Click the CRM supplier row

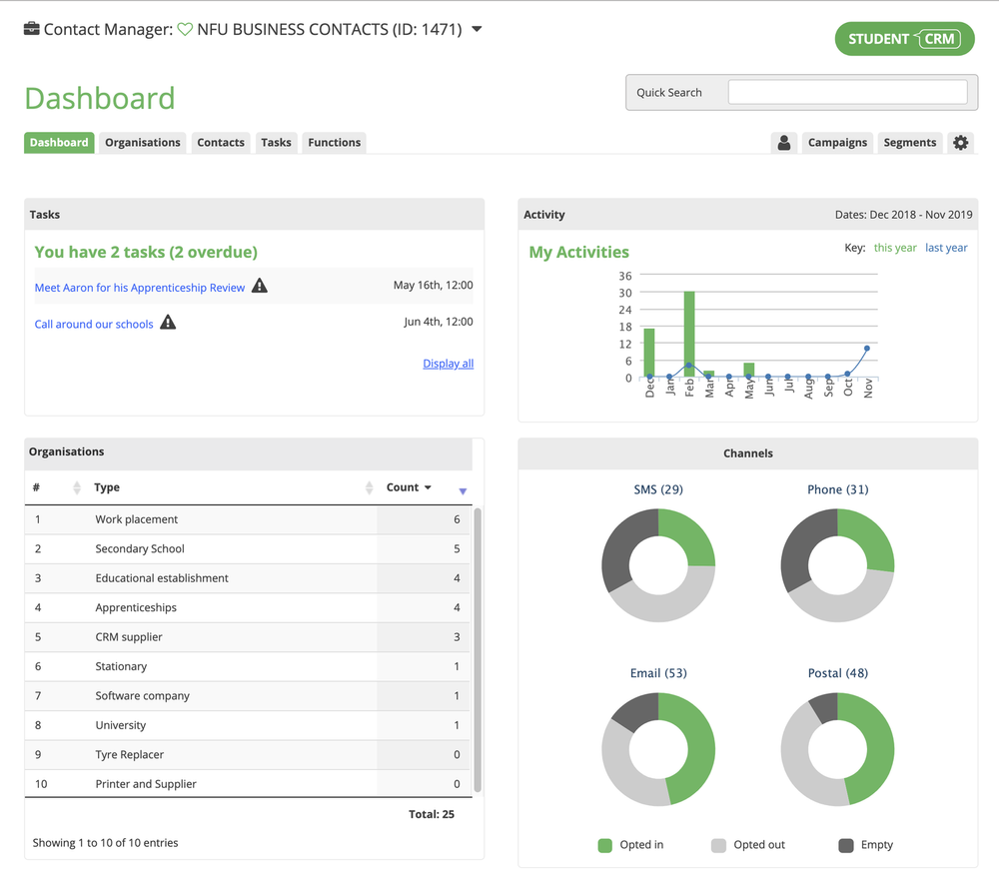pos(247,636)
